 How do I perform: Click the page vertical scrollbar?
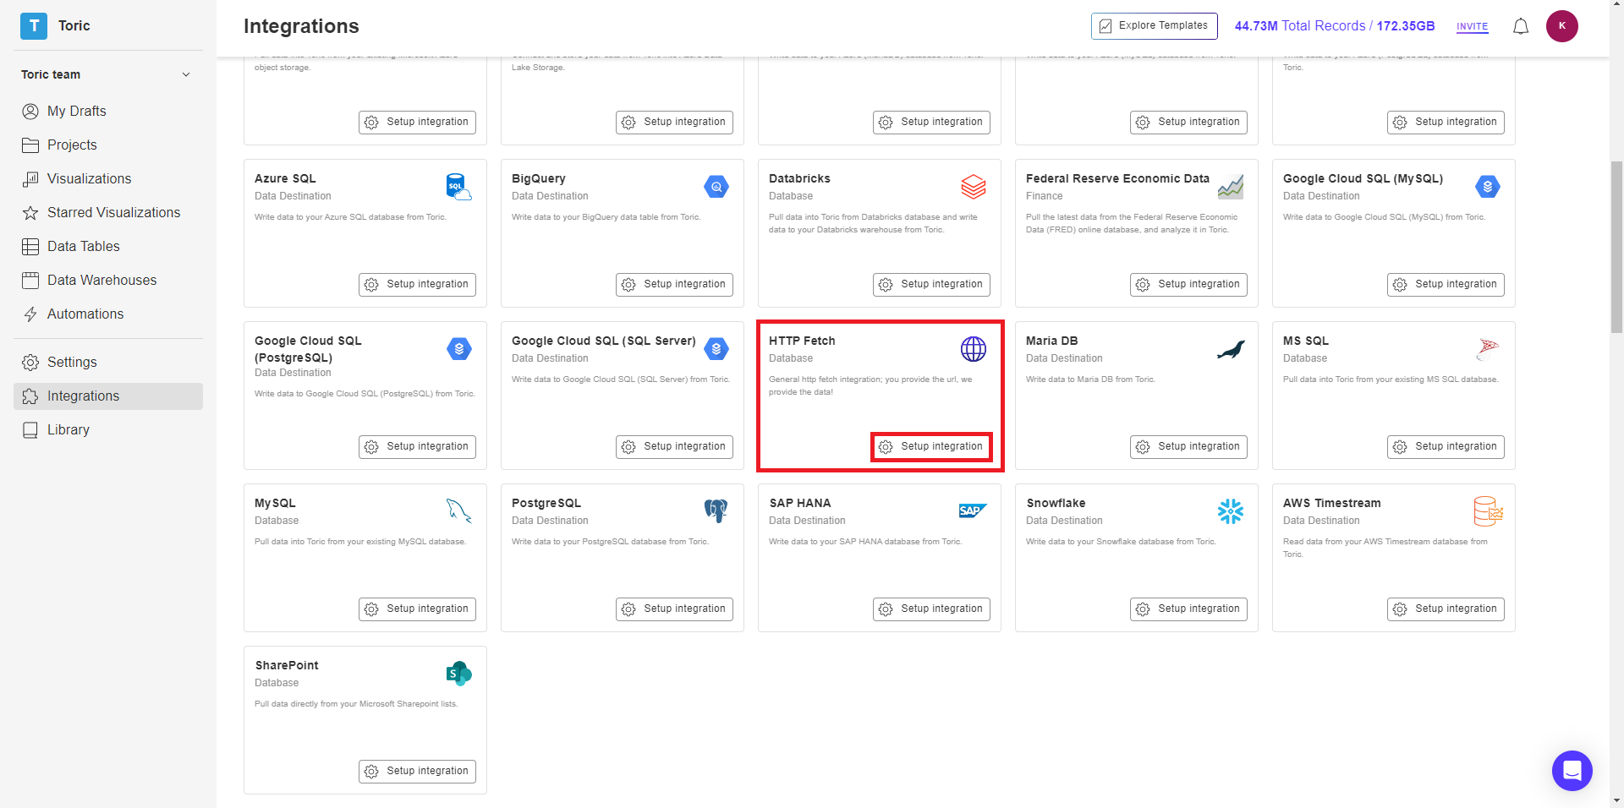tap(1616, 248)
